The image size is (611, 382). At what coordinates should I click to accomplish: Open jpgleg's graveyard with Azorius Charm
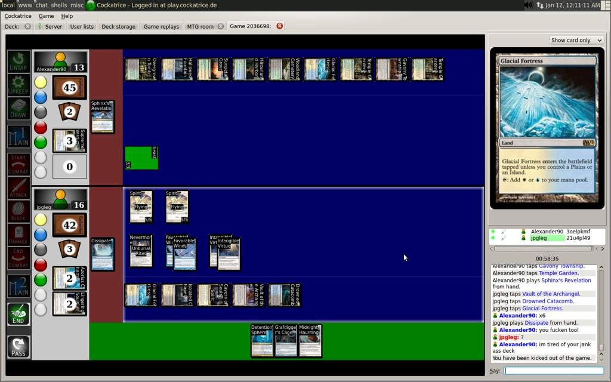[x=69, y=278]
